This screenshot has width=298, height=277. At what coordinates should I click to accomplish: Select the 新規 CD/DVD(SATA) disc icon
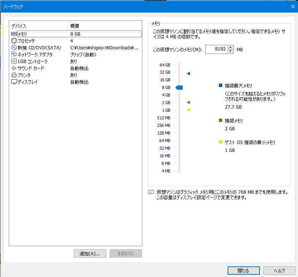click(x=14, y=47)
